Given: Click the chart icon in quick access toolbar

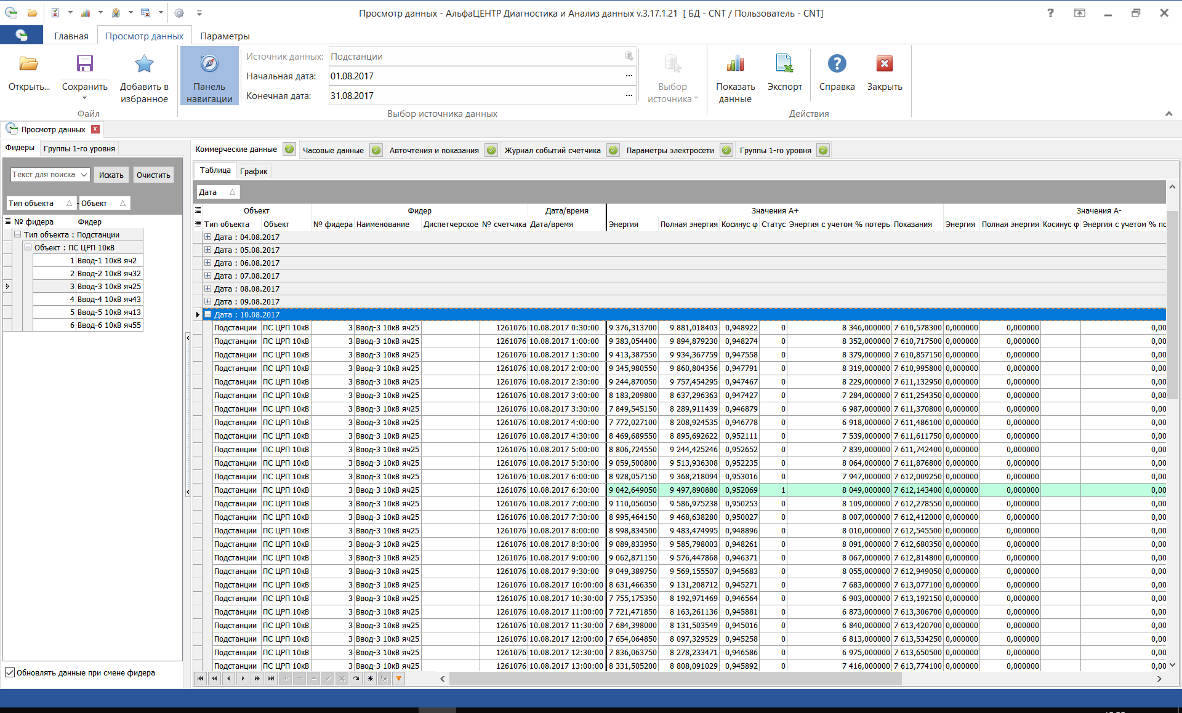Looking at the screenshot, I should point(86,12).
